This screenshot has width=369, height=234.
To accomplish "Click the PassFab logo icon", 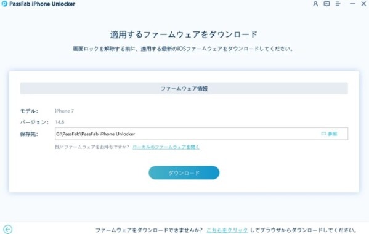I will pyautogui.click(x=4, y=4).
